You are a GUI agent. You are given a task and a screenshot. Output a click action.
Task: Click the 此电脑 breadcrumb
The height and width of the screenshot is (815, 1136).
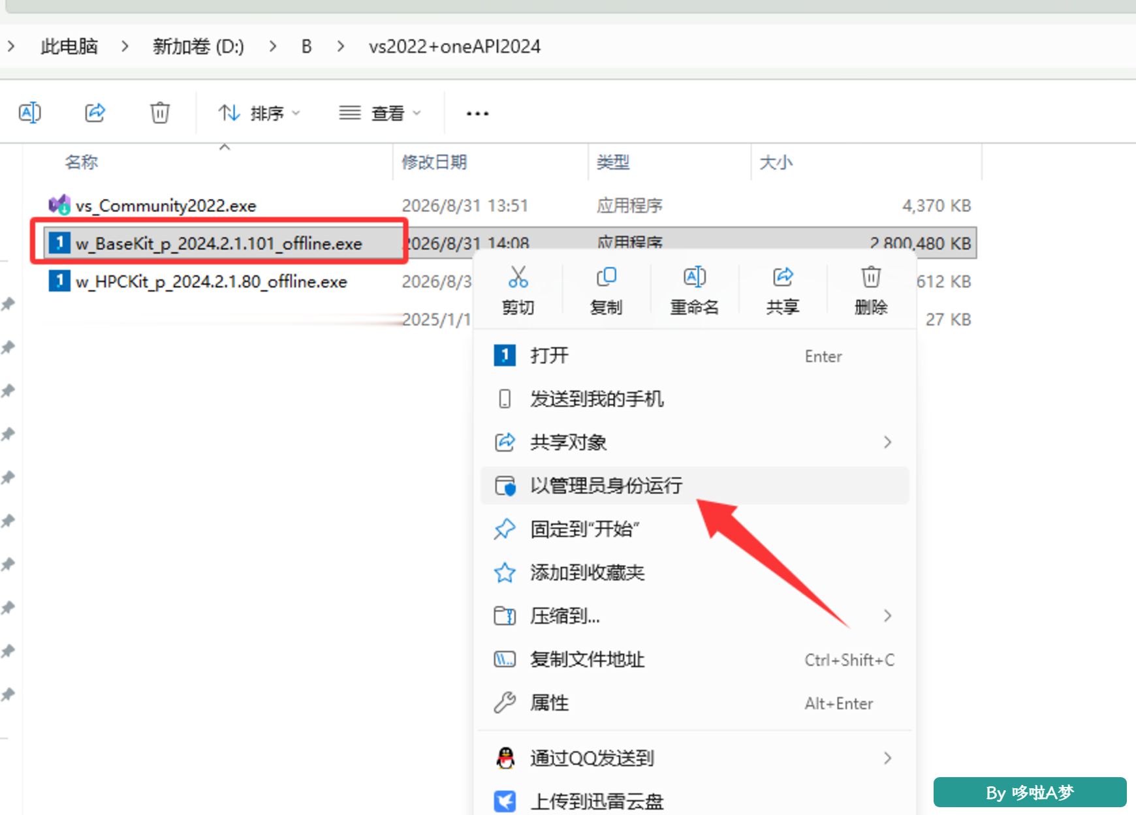[x=69, y=46]
